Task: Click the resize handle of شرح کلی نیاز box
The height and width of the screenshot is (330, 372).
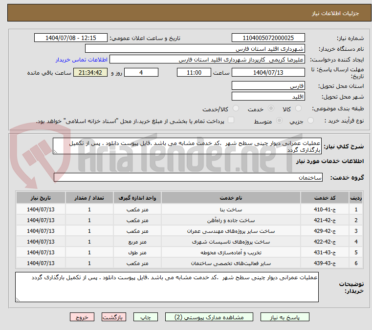Action: pyautogui.click(x=55, y=152)
